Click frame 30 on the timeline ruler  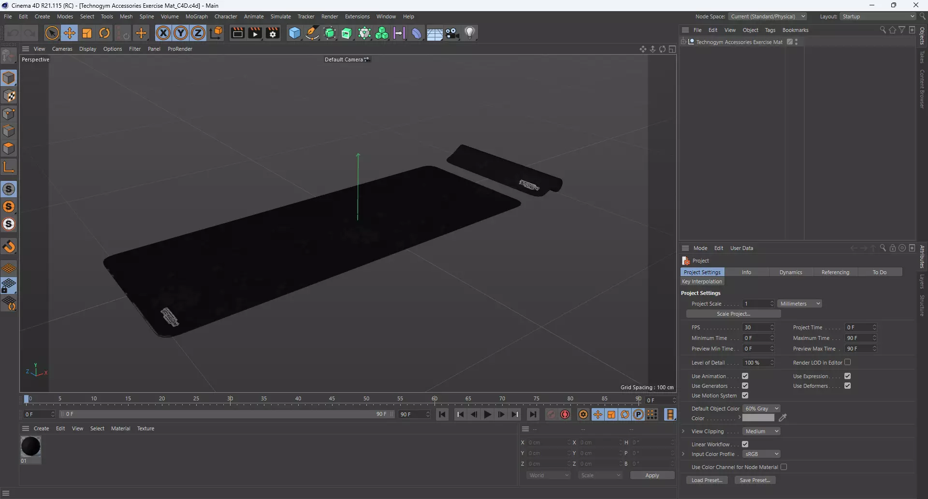(230, 399)
